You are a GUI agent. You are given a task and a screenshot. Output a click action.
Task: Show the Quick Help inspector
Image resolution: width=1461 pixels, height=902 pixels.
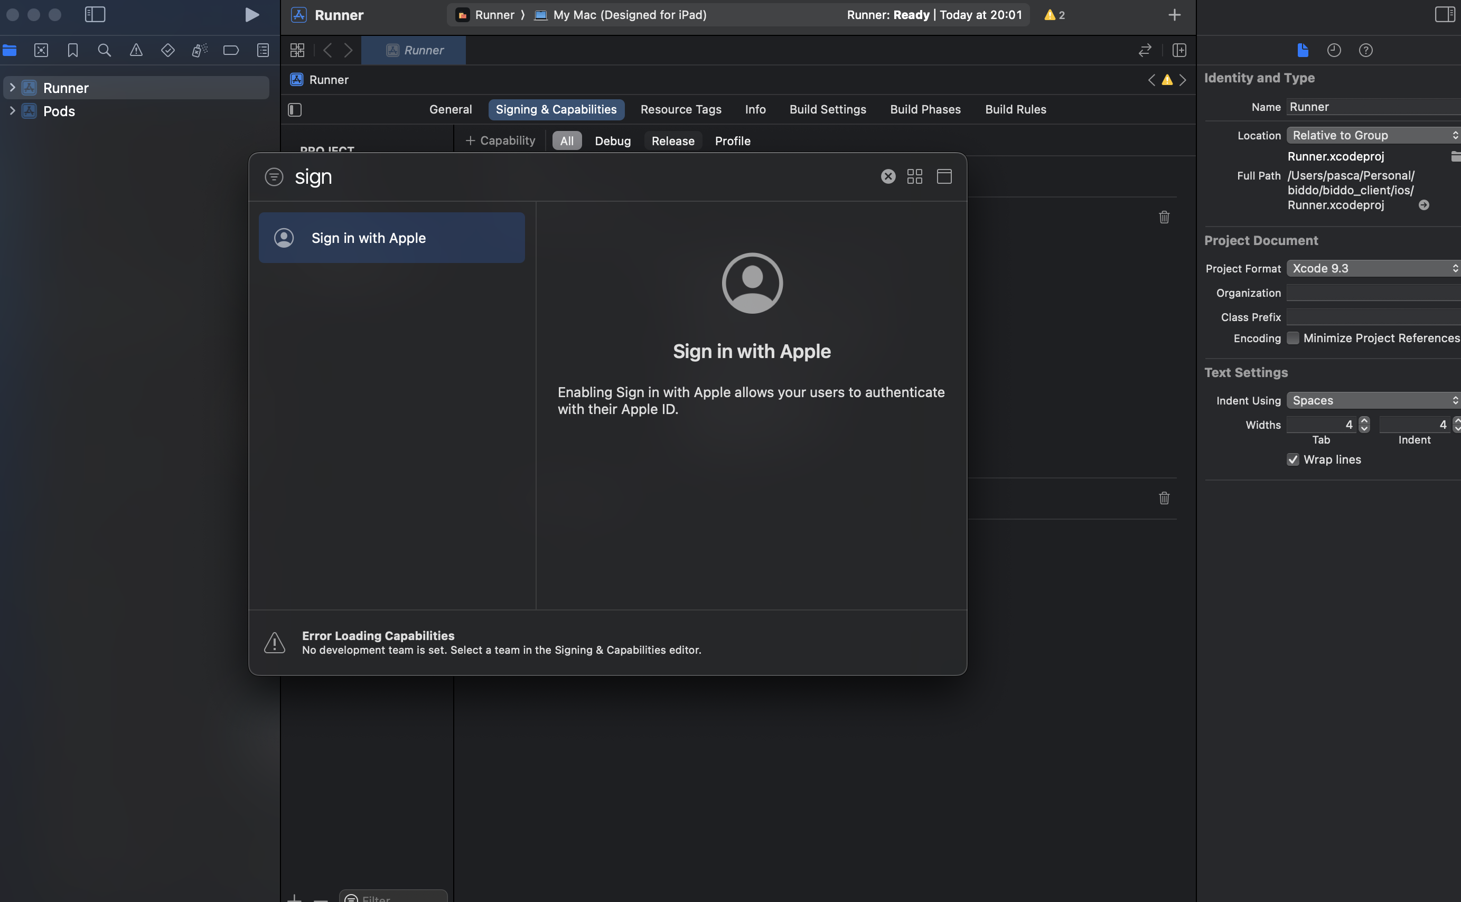point(1365,50)
